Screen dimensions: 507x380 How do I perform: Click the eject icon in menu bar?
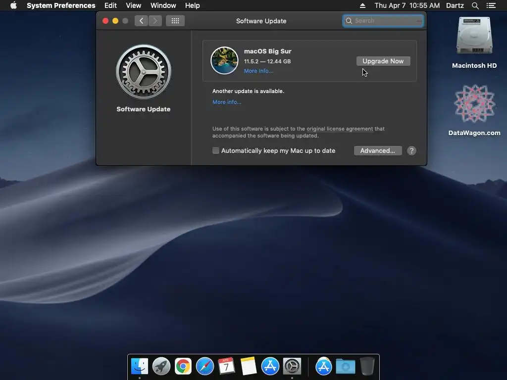click(362, 5)
